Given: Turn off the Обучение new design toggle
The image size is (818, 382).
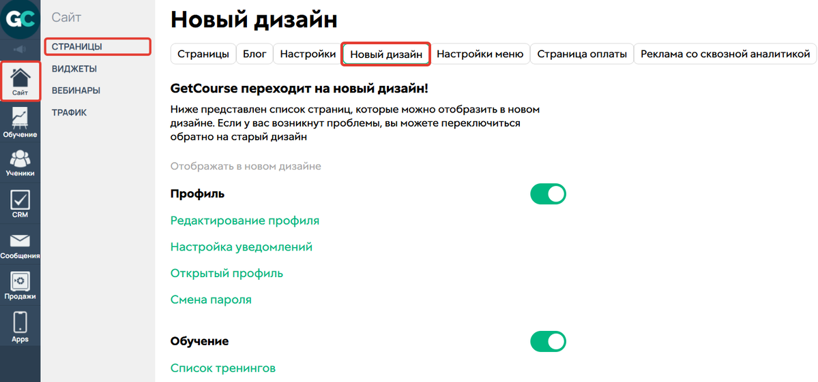Looking at the screenshot, I should 548,342.
